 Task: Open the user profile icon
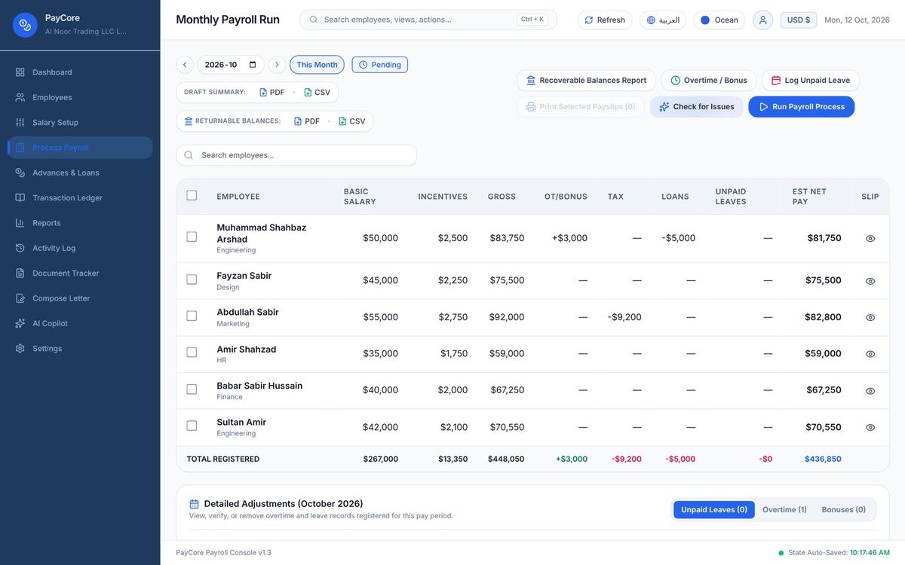click(x=763, y=20)
